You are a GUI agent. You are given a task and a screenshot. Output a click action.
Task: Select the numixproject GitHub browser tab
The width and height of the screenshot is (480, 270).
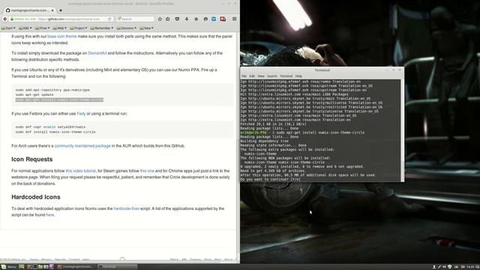[30, 10]
